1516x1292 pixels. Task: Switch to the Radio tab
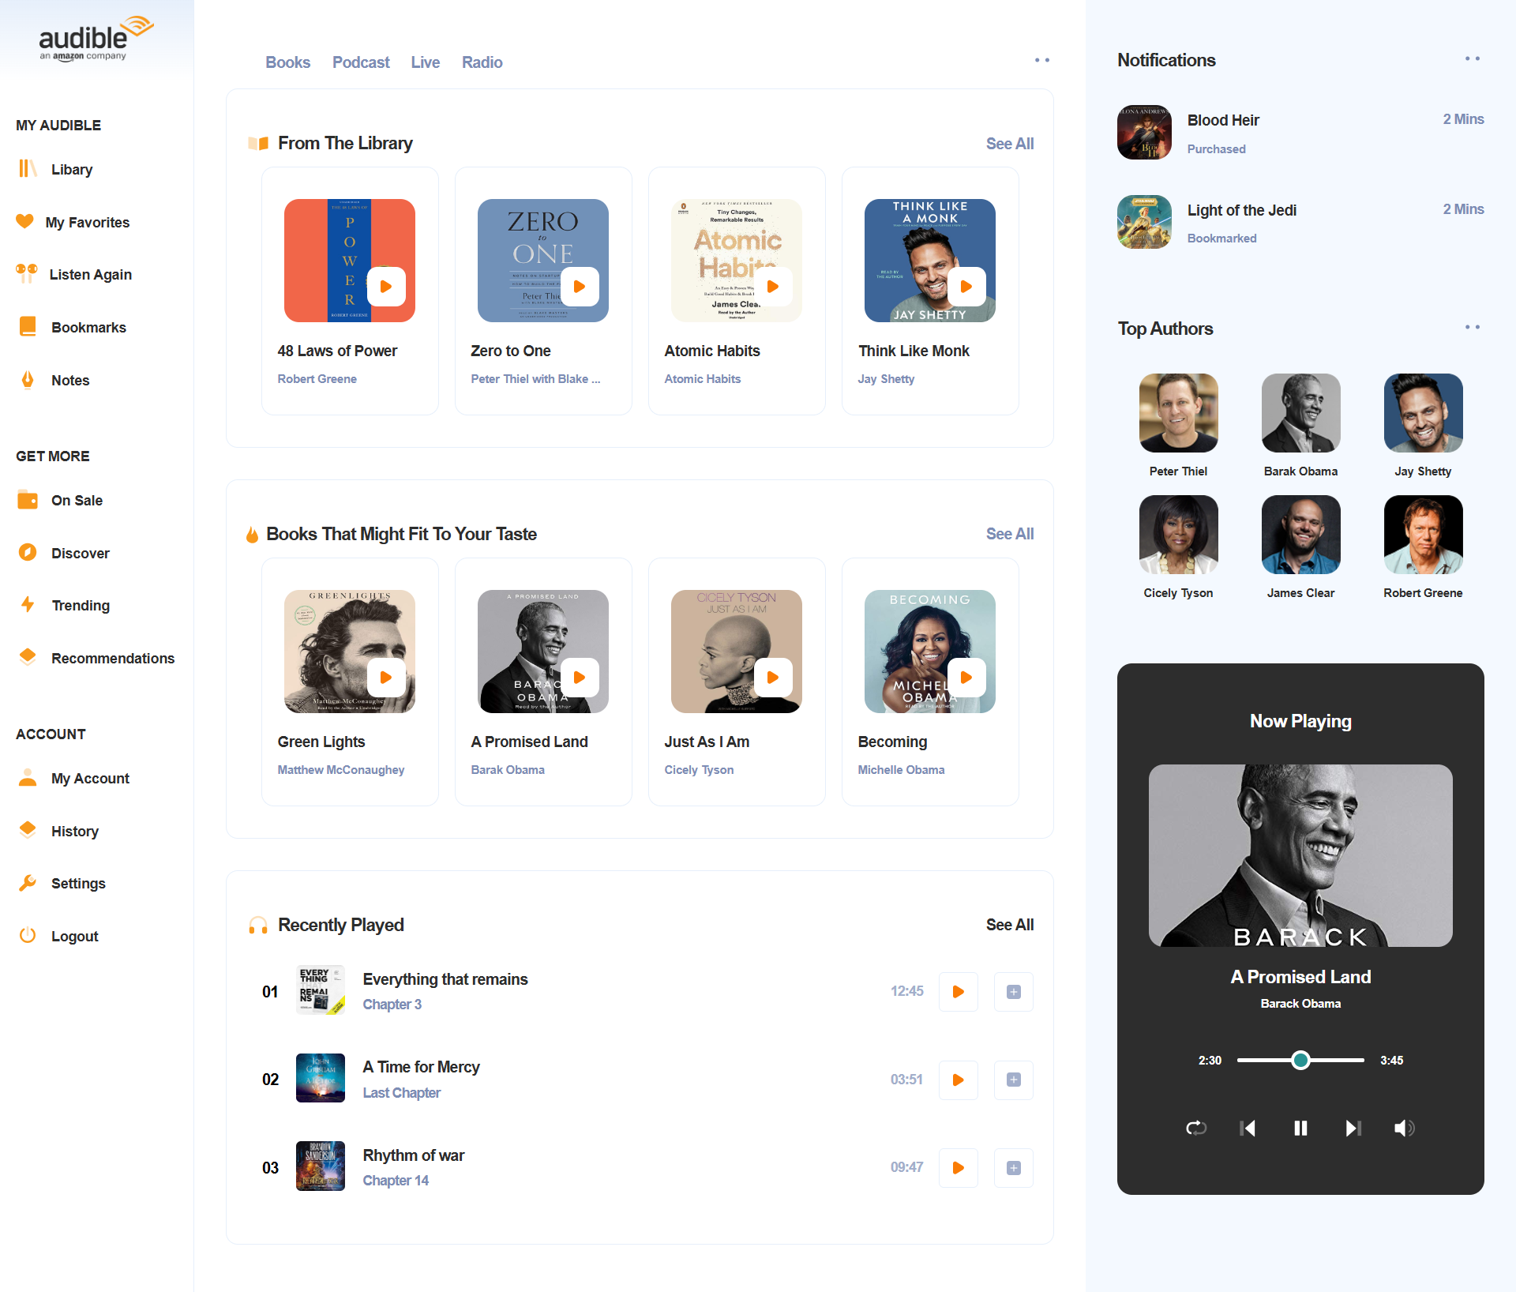click(482, 62)
